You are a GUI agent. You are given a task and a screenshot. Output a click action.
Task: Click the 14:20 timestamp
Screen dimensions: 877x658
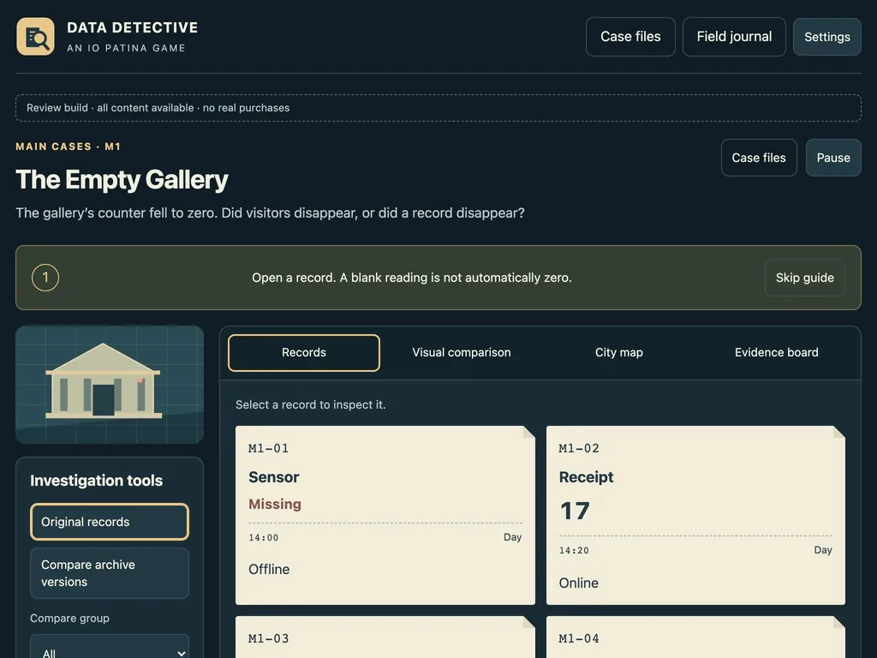pyautogui.click(x=574, y=551)
